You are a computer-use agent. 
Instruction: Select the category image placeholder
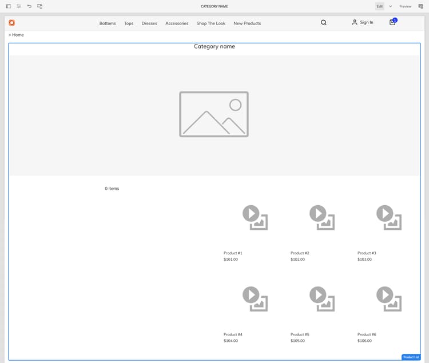[214, 114]
